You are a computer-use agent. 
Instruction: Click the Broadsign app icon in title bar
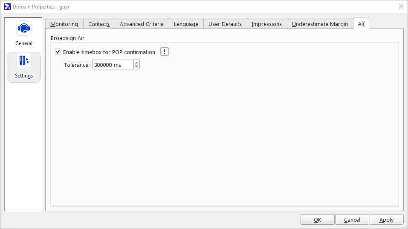click(7, 7)
